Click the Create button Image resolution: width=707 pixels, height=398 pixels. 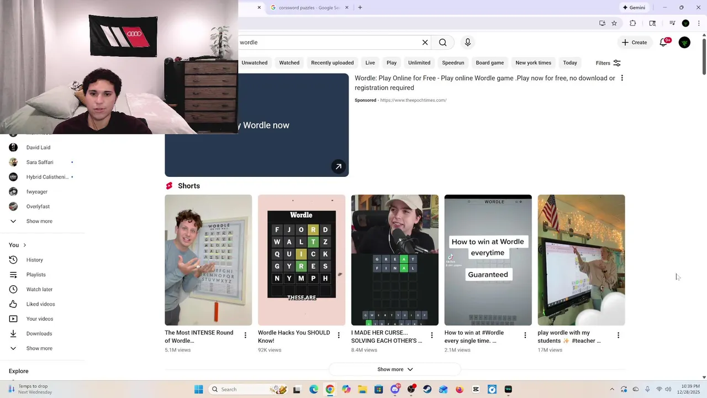click(634, 43)
